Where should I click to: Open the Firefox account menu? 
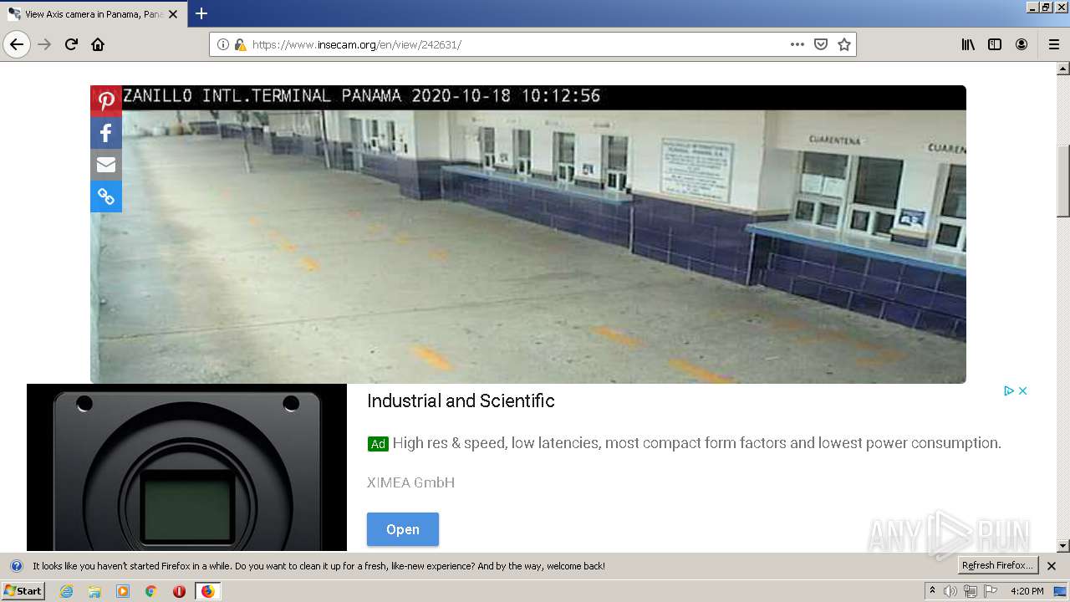point(1022,44)
